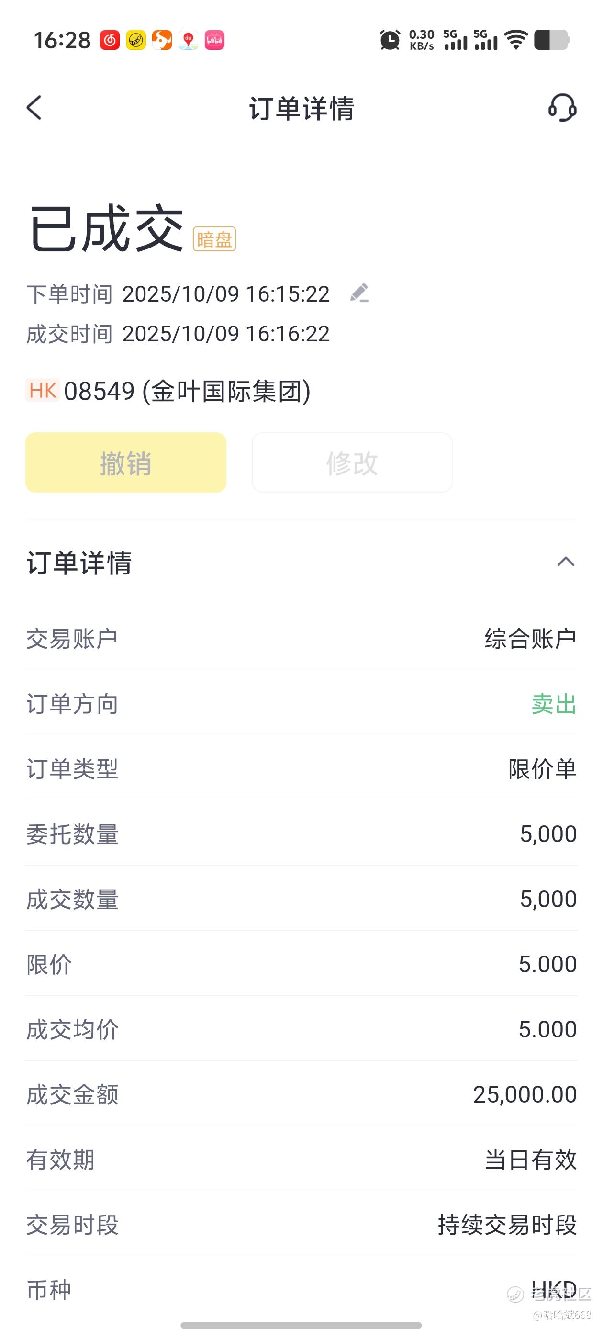The height and width of the screenshot is (1329, 603).
Task: Tap the NetEase Music notification icon
Action: 110,40
